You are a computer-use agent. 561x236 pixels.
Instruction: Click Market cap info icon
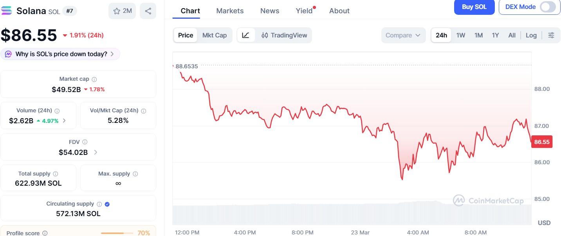coord(94,79)
